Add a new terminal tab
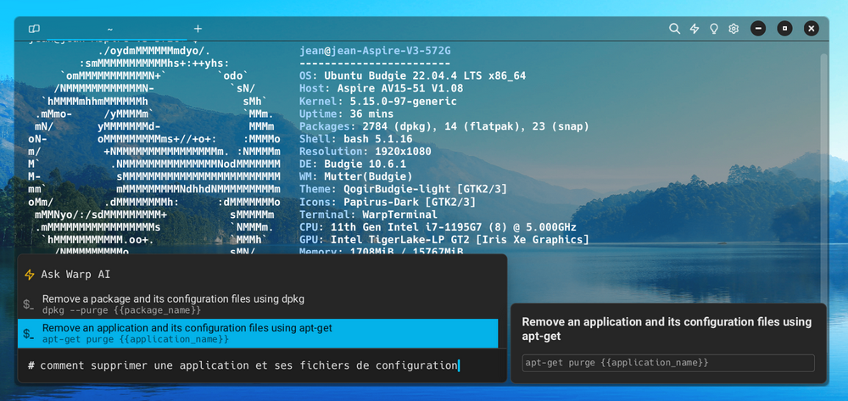This screenshot has width=848, height=401. [x=198, y=29]
